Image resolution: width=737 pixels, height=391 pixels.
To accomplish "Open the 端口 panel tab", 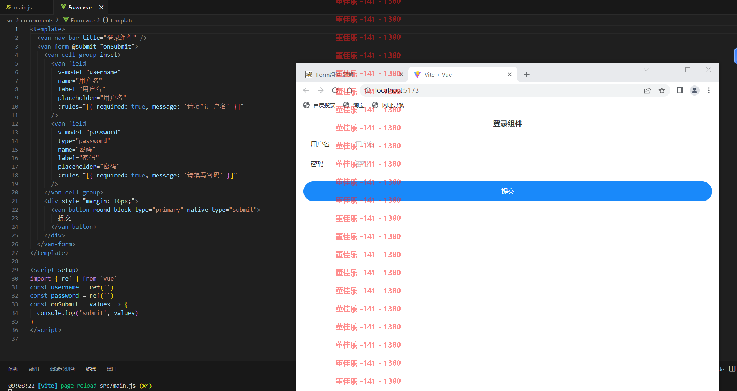I will tap(112, 369).
